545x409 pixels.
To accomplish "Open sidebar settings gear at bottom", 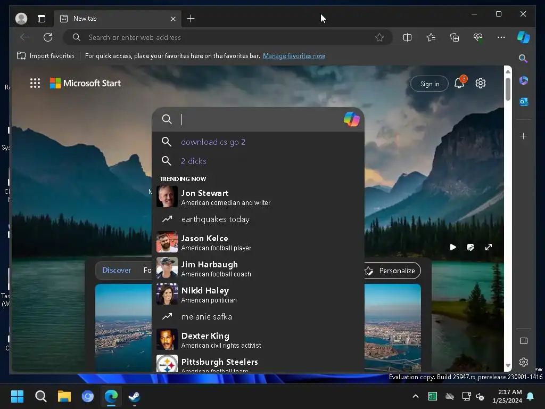I will [524, 362].
